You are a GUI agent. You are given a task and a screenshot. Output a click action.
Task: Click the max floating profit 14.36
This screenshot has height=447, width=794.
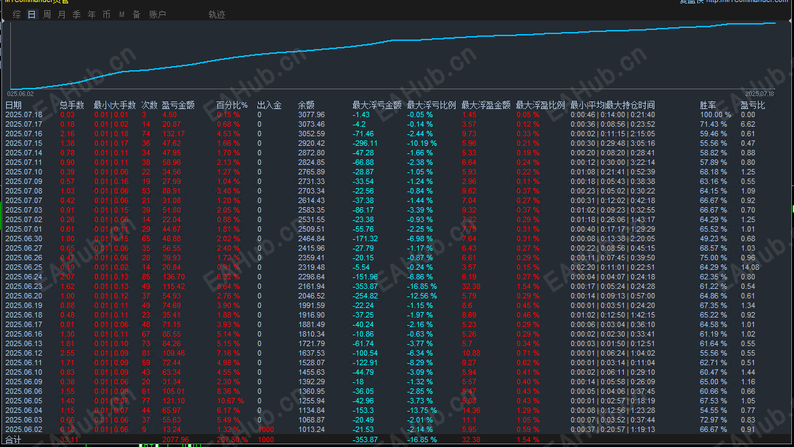[471, 410]
